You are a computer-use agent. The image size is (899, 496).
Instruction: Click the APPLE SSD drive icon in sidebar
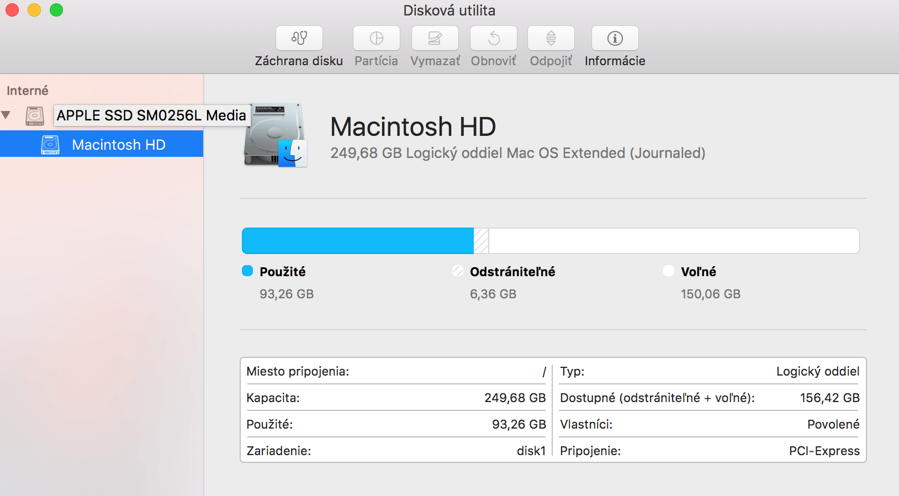(35, 115)
